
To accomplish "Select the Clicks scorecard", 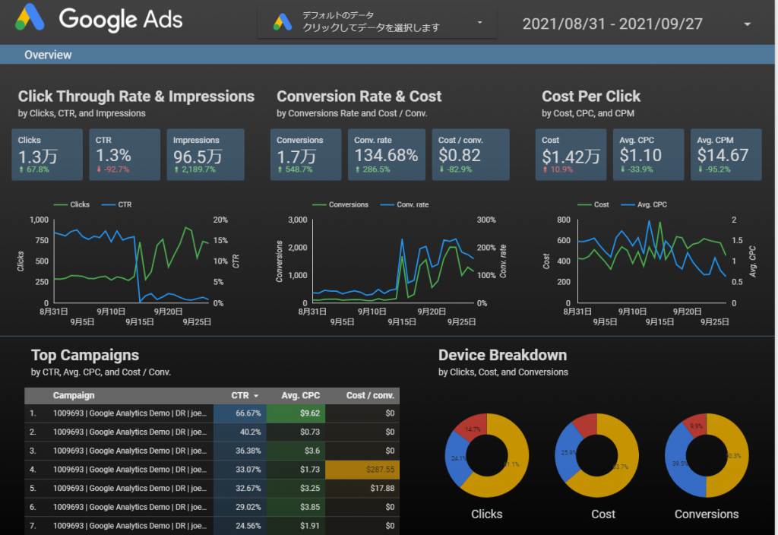I will click(x=47, y=154).
